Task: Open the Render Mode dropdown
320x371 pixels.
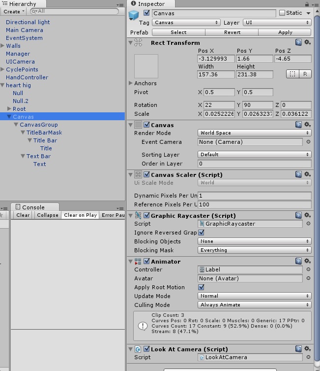Action: (x=255, y=133)
